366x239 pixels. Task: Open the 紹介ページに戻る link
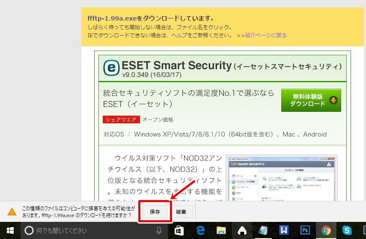tap(266, 35)
